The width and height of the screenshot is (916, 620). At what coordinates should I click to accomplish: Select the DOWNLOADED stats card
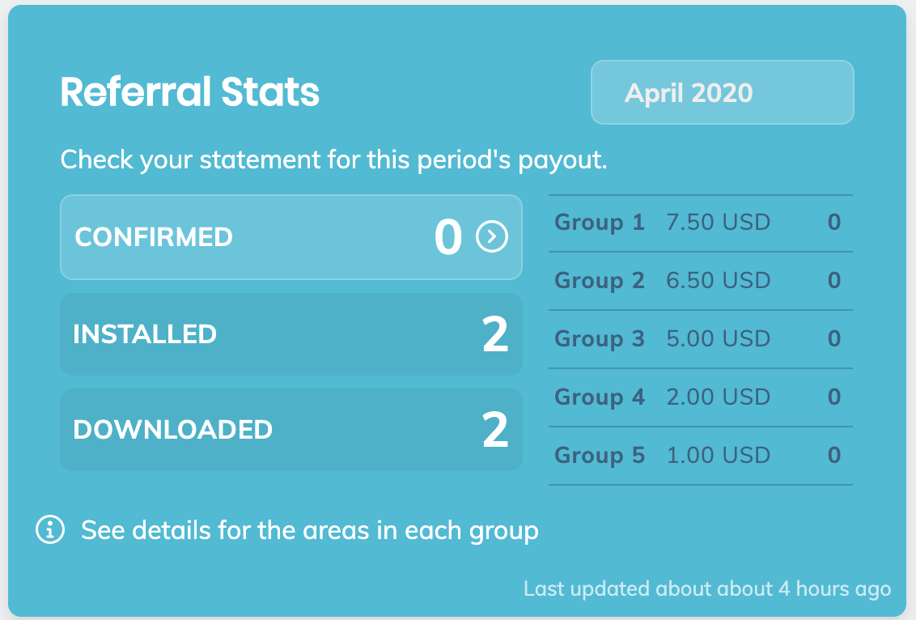click(x=290, y=430)
